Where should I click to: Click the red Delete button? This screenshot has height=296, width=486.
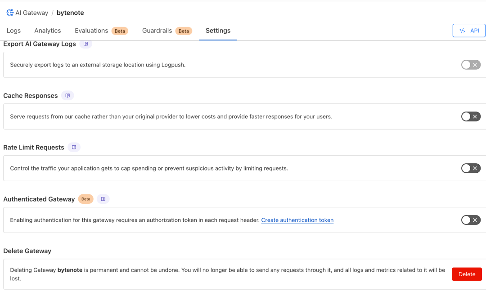[467, 274]
